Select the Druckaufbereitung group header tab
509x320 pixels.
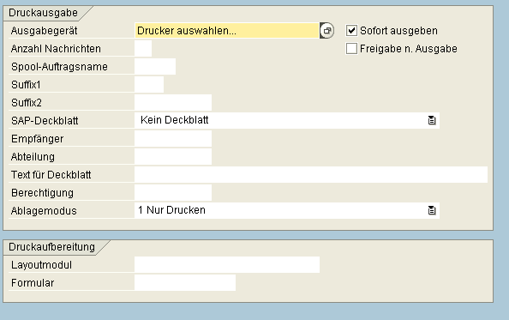52,247
